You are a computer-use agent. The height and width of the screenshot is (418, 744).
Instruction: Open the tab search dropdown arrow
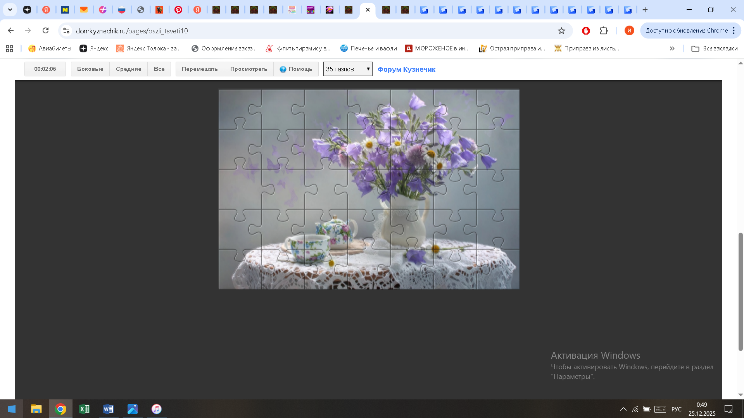pos(10,10)
